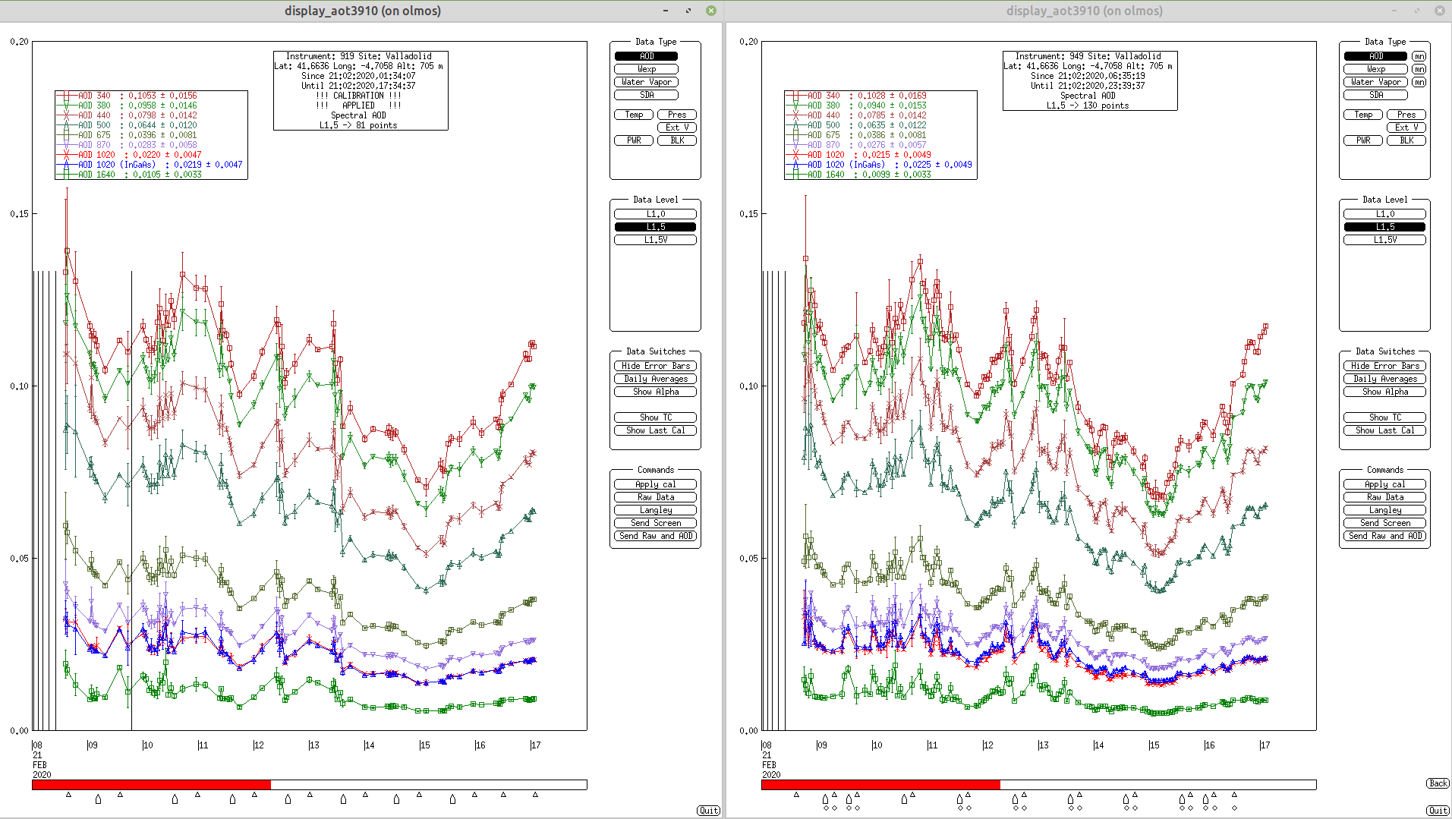Enable Show Alpha in right window
The width and height of the screenshot is (1452, 819).
pyautogui.click(x=1384, y=392)
